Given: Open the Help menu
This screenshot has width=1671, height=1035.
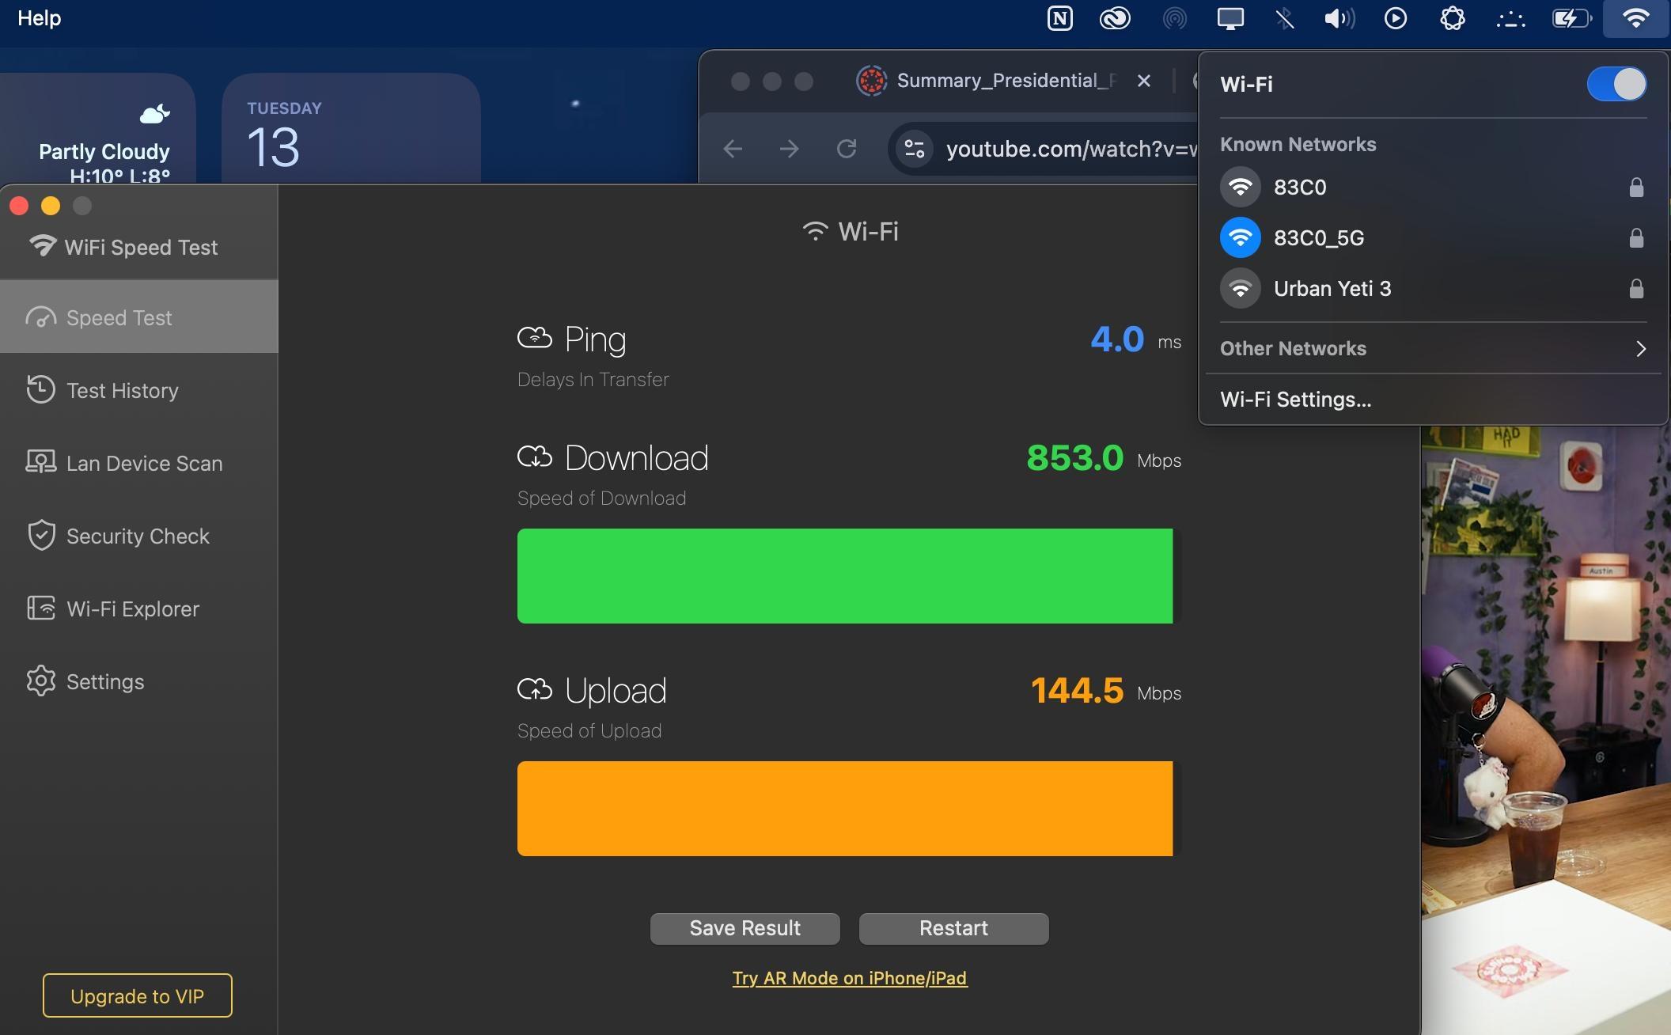Looking at the screenshot, I should (x=39, y=17).
